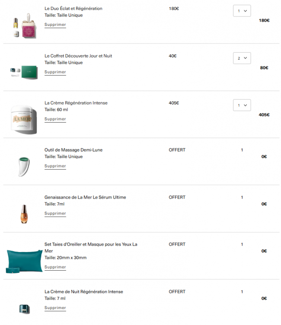Expand quantity selector for Coffret Découverte Jour et Nuit

[242, 58]
